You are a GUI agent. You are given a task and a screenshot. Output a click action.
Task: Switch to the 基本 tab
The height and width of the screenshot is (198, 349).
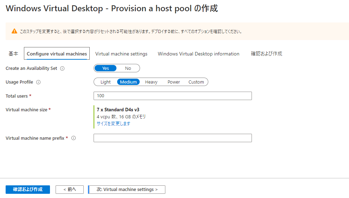(x=13, y=54)
